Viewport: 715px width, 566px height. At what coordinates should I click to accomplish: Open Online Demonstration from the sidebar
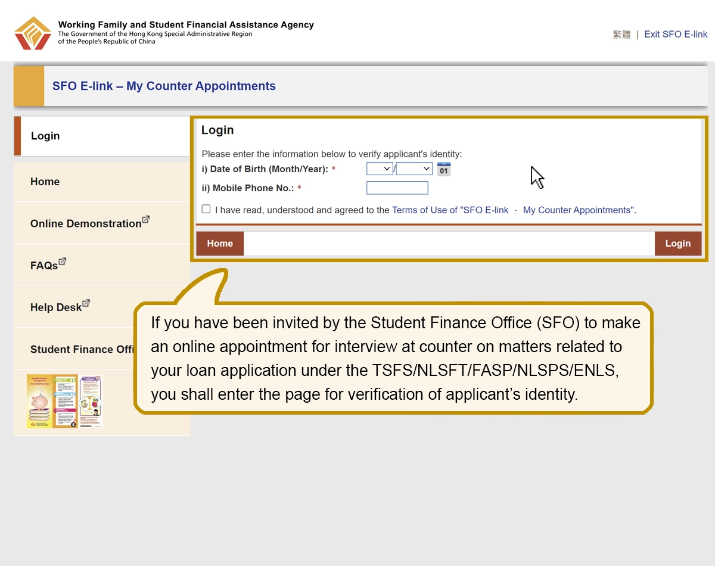click(x=102, y=223)
